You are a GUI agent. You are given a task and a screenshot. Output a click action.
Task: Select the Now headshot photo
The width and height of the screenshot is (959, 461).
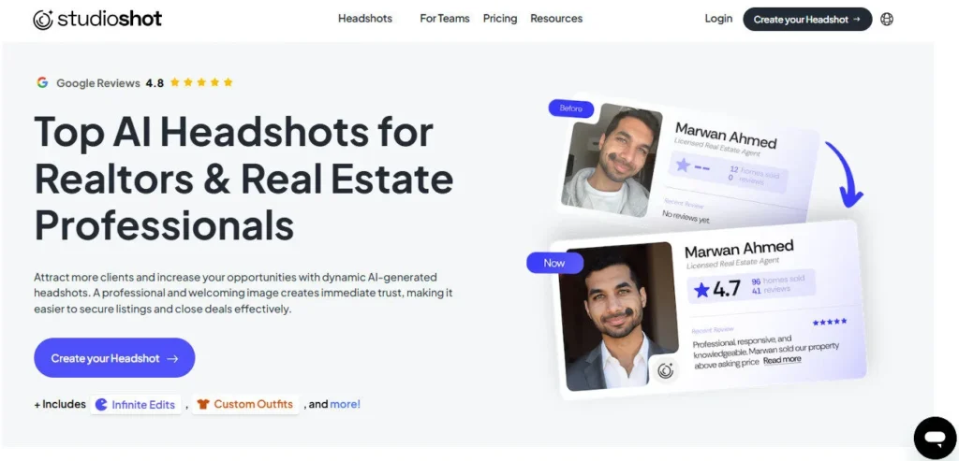pos(618,316)
